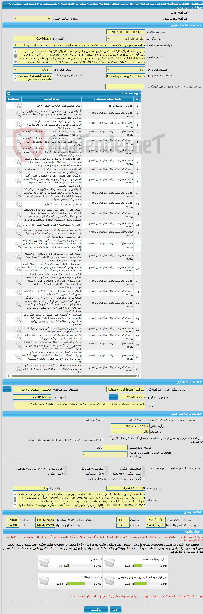
Task: Click the مبلغ تضمین amount field
Action: (126, 488)
